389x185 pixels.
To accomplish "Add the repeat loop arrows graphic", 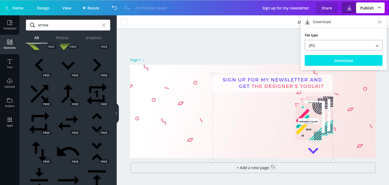I will pos(39,122).
